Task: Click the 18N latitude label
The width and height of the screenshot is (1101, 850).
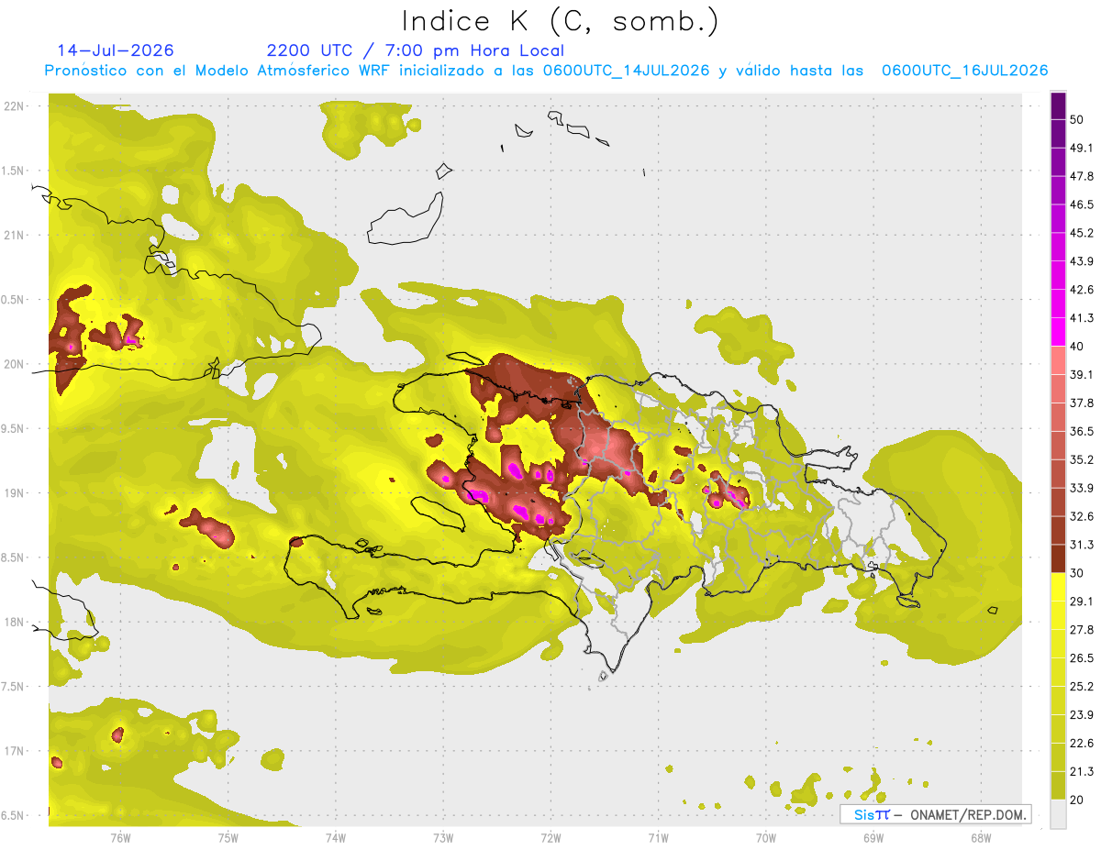Action: coord(15,623)
